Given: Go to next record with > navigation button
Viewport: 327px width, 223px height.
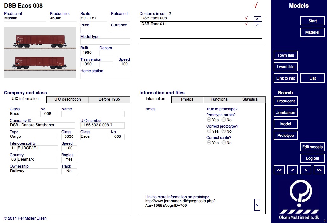Looking at the screenshot, I should coord(306,170).
